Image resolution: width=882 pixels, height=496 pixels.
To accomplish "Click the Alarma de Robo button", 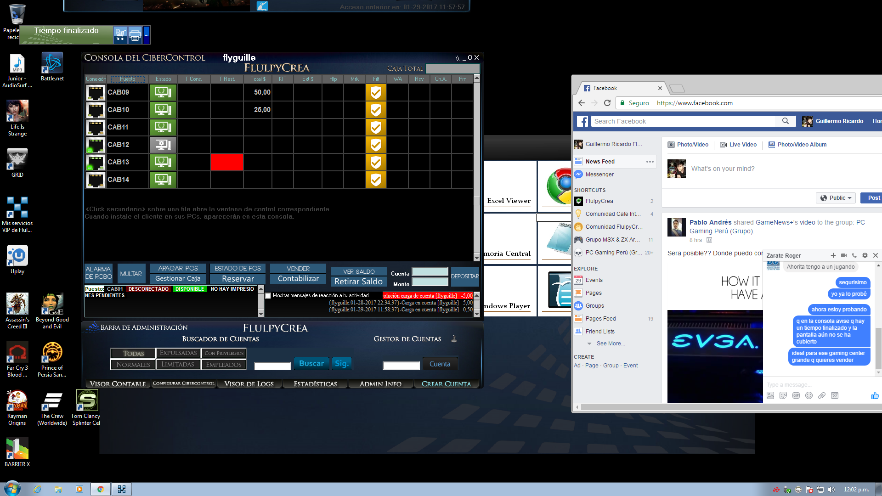I will coord(98,273).
